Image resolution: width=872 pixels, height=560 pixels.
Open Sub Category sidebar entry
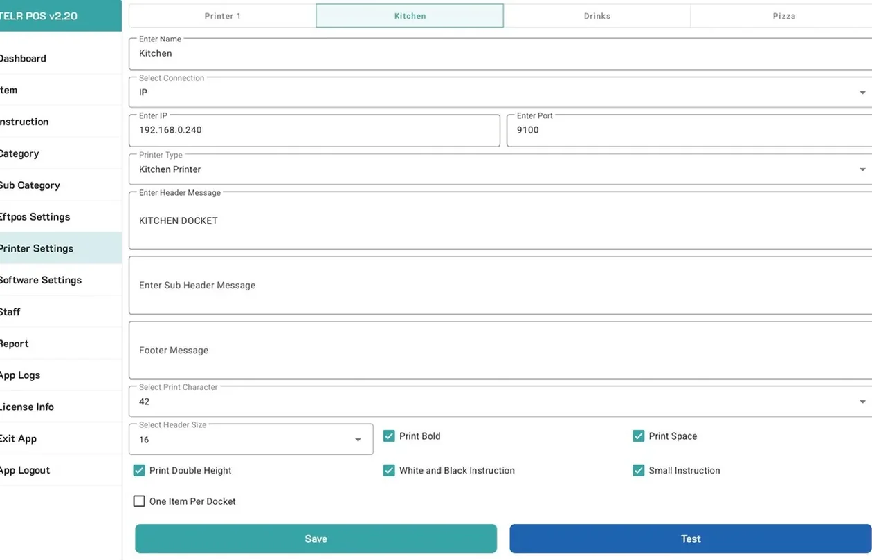tap(60, 185)
